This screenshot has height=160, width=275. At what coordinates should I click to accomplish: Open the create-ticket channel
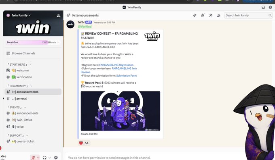(33, 141)
